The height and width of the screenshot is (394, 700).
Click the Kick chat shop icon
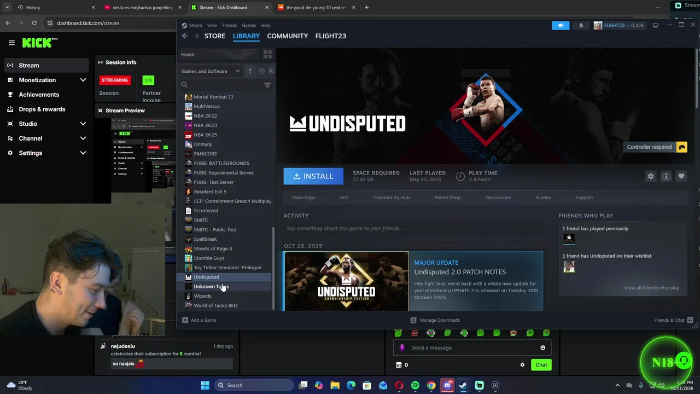pyautogui.click(x=399, y=365)
